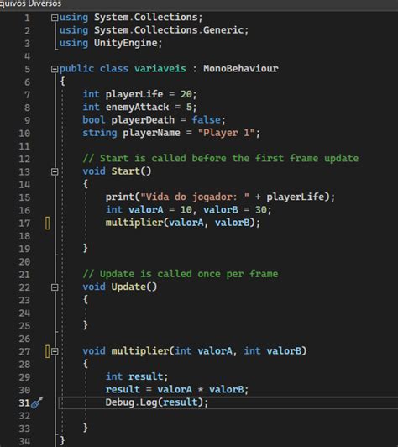398x447 pixels.
Task: Click the "Start()" method name
Action: click(x=131, y=171)
